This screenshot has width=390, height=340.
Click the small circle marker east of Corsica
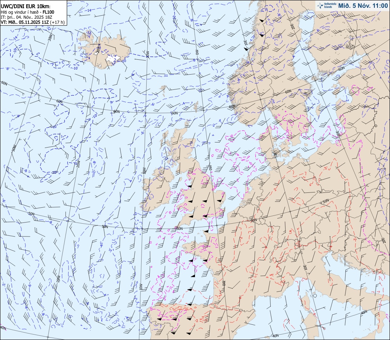tap(315, 295)
